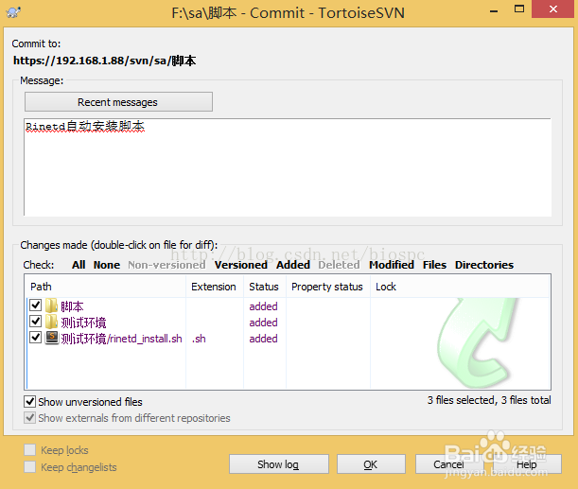Viewport: 578px width, 489px height.
Task: Sort by the Path column header
Action: (105, 287)
